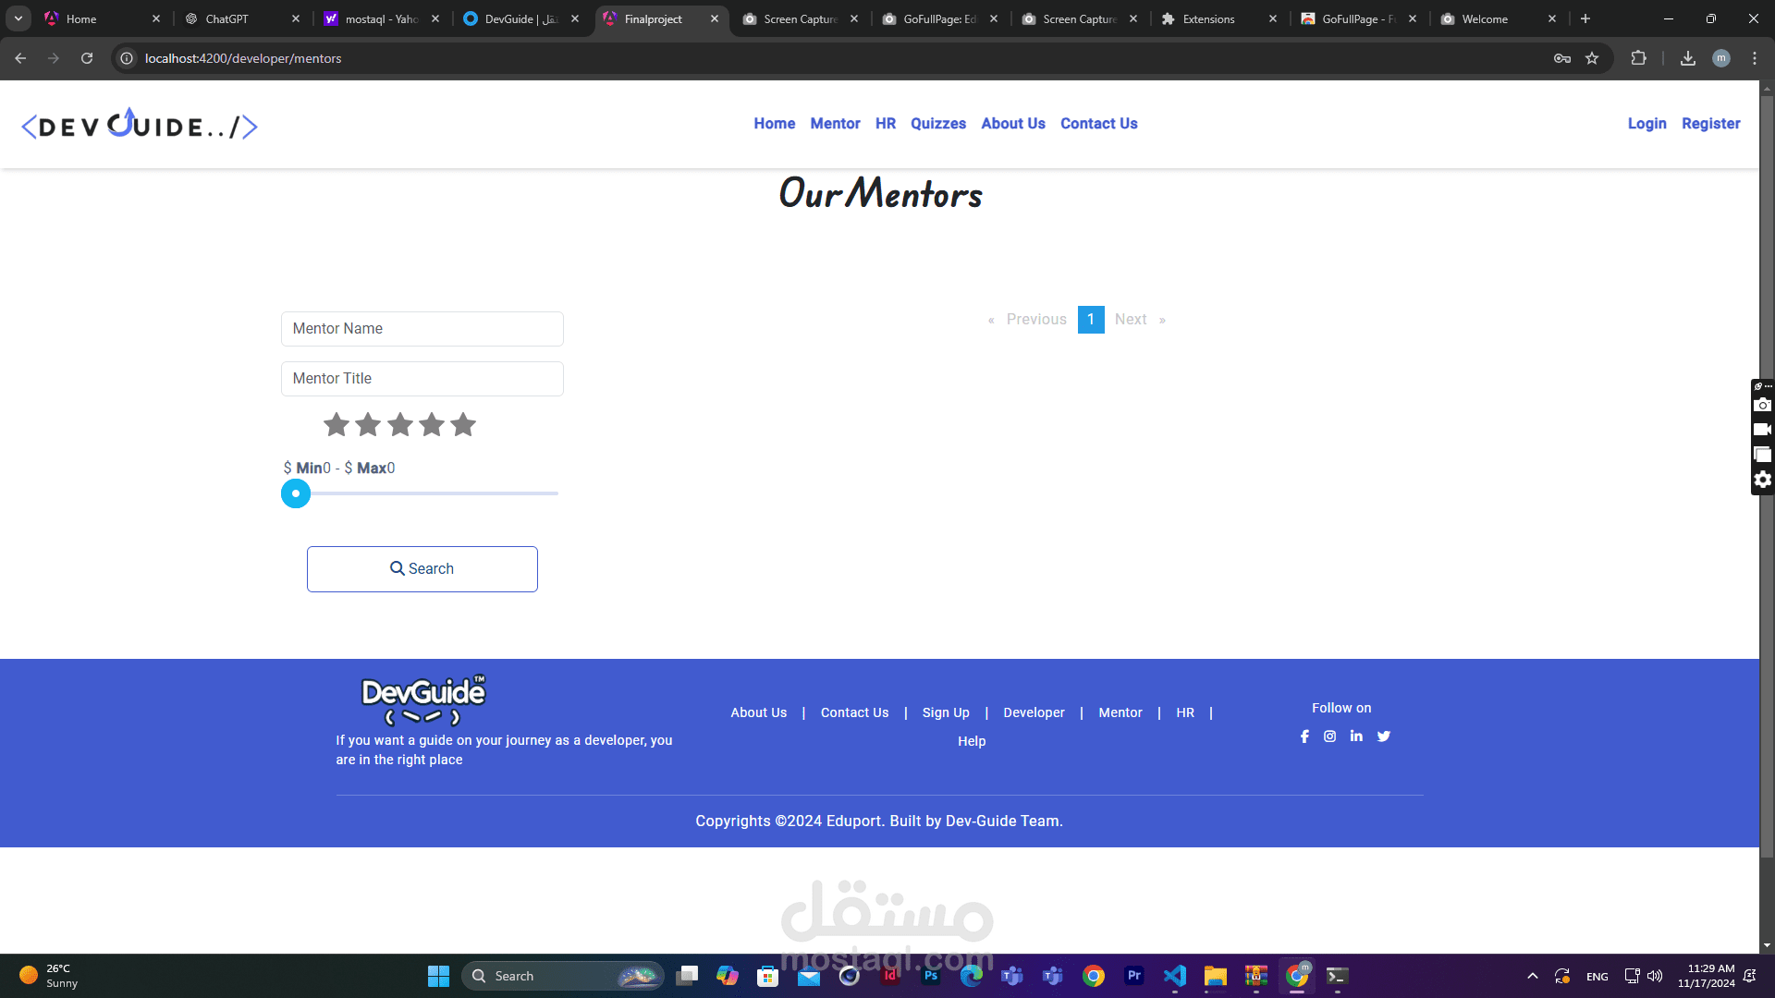Select the third rating star
Image resolution: width=1775 pixels, height=998 pixels.
[x=399, y=425]
